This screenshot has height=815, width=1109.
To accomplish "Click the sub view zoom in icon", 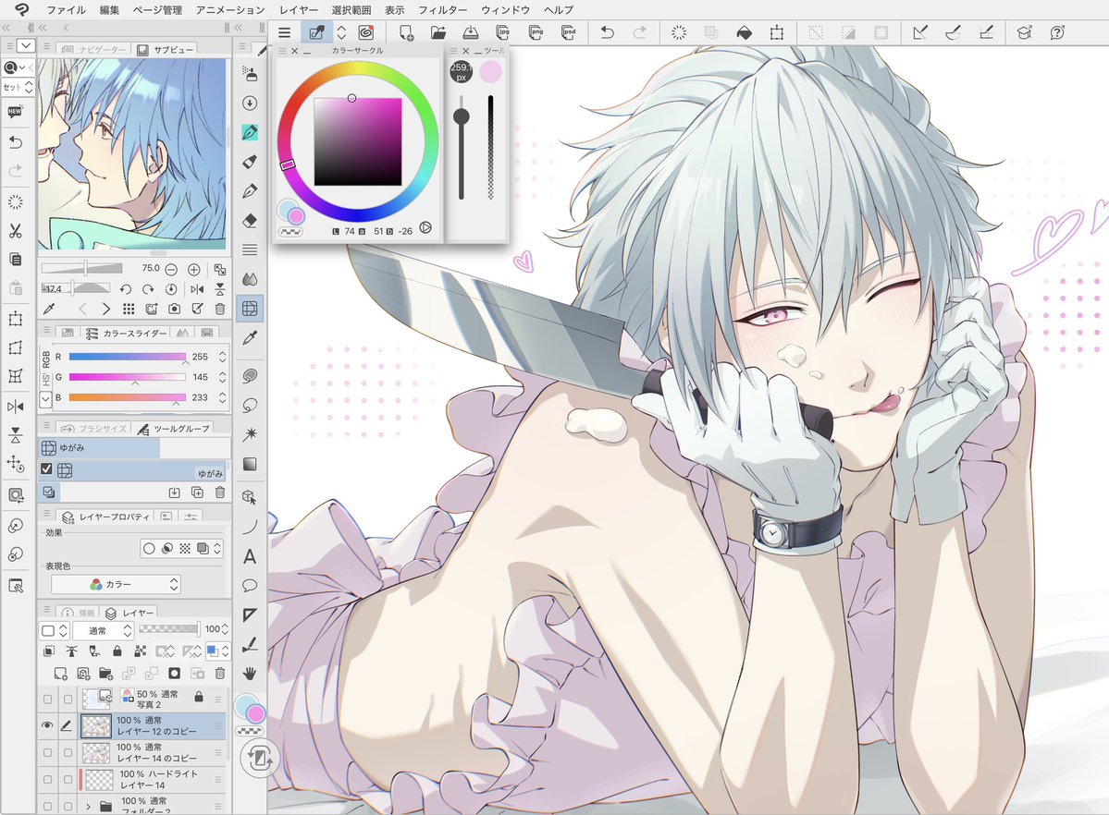I will pos(194,269).
